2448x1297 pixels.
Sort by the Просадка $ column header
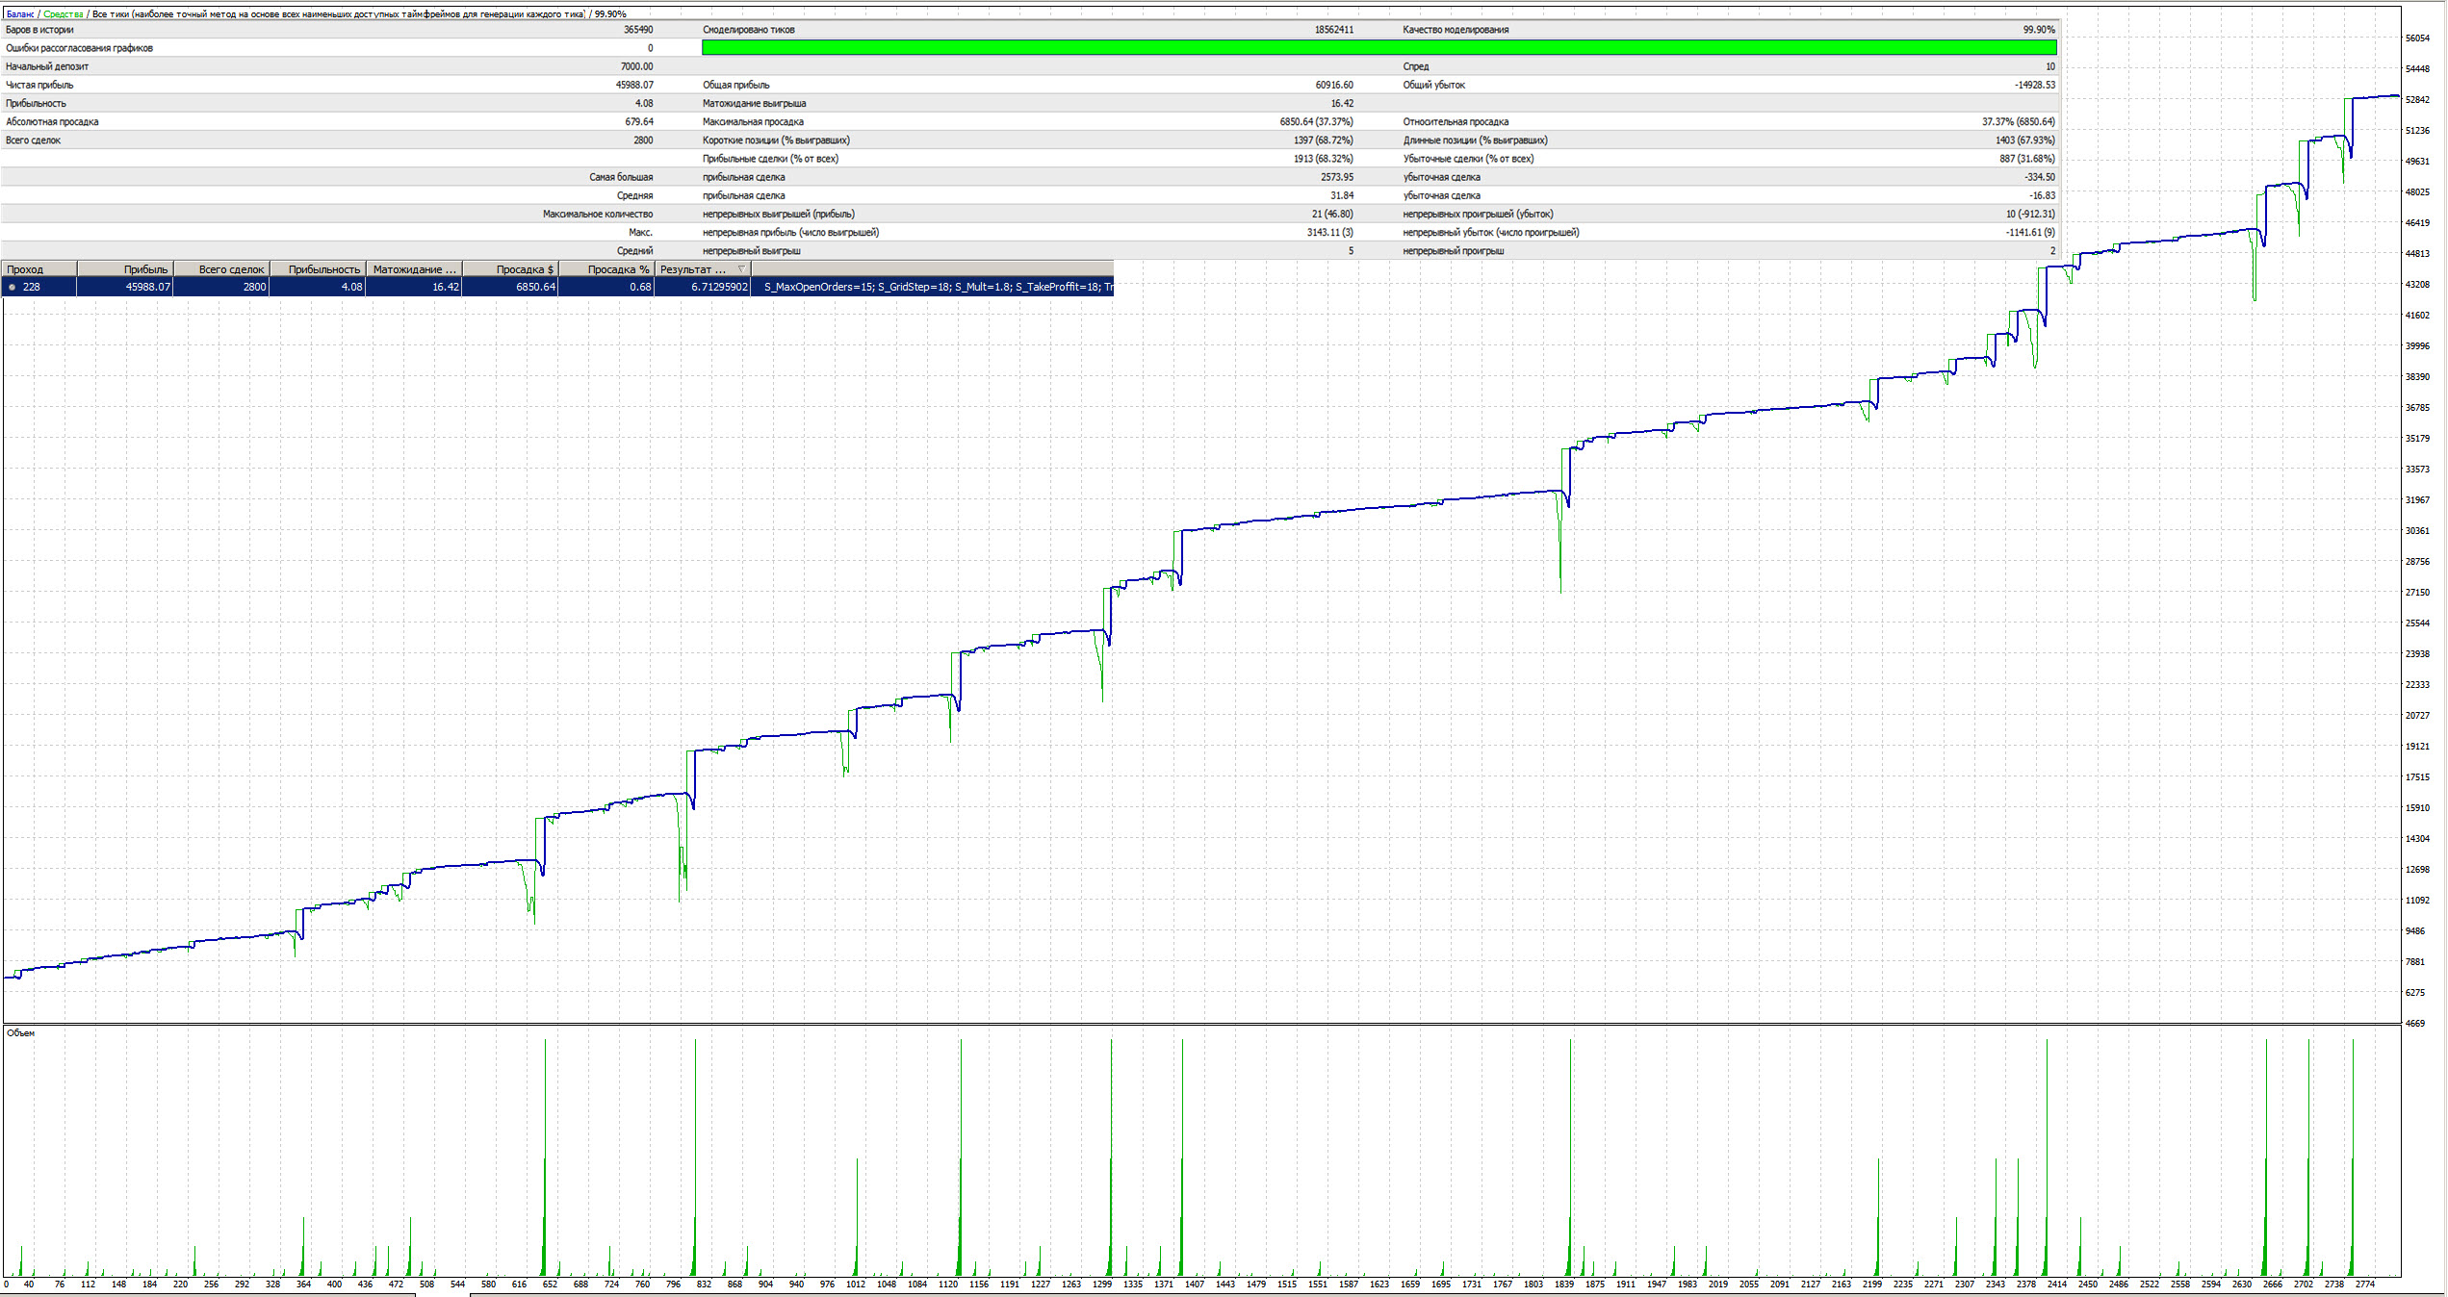510,269
